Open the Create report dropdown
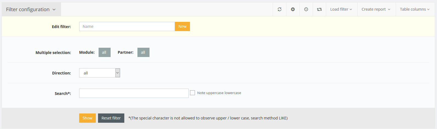 [376, 9]
